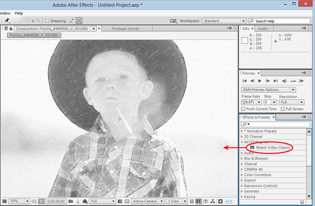Image resolution: width=315 pixels, height=206 pixels.
Task: Enable the Full Screen checkbox
Action: click(283, 109)
